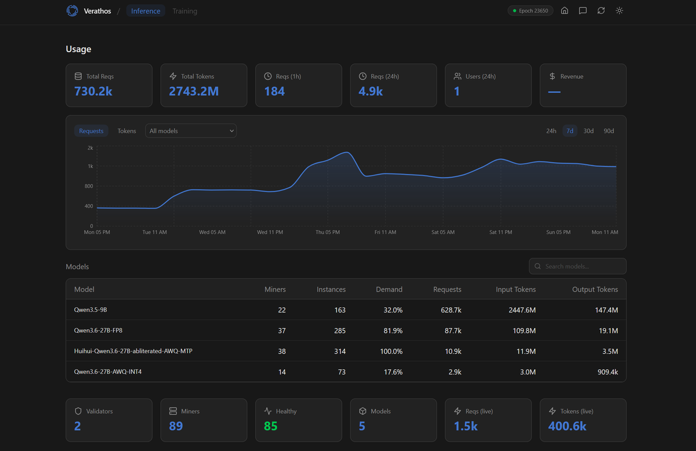Click the Users (24h) people icon
The width and height of the screenshot is (696, 451).
pyautogui.click(x=458, y=77)
